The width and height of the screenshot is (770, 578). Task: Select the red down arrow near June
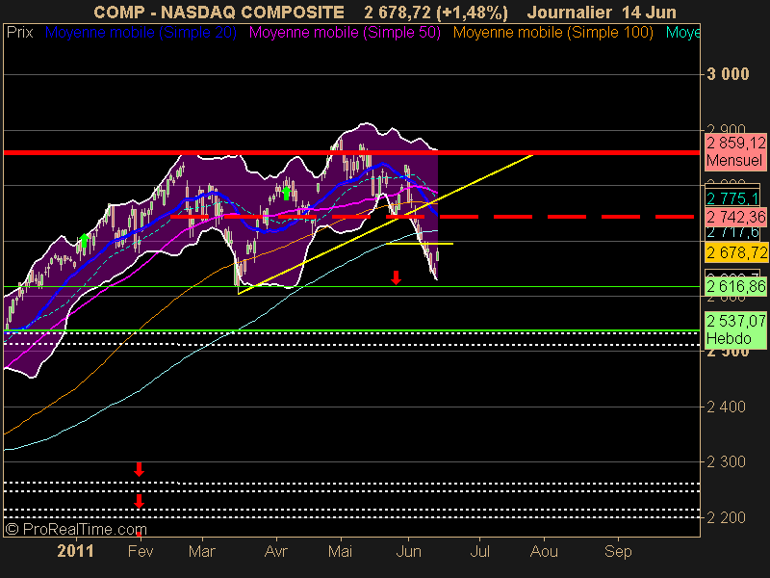point(396,277)
